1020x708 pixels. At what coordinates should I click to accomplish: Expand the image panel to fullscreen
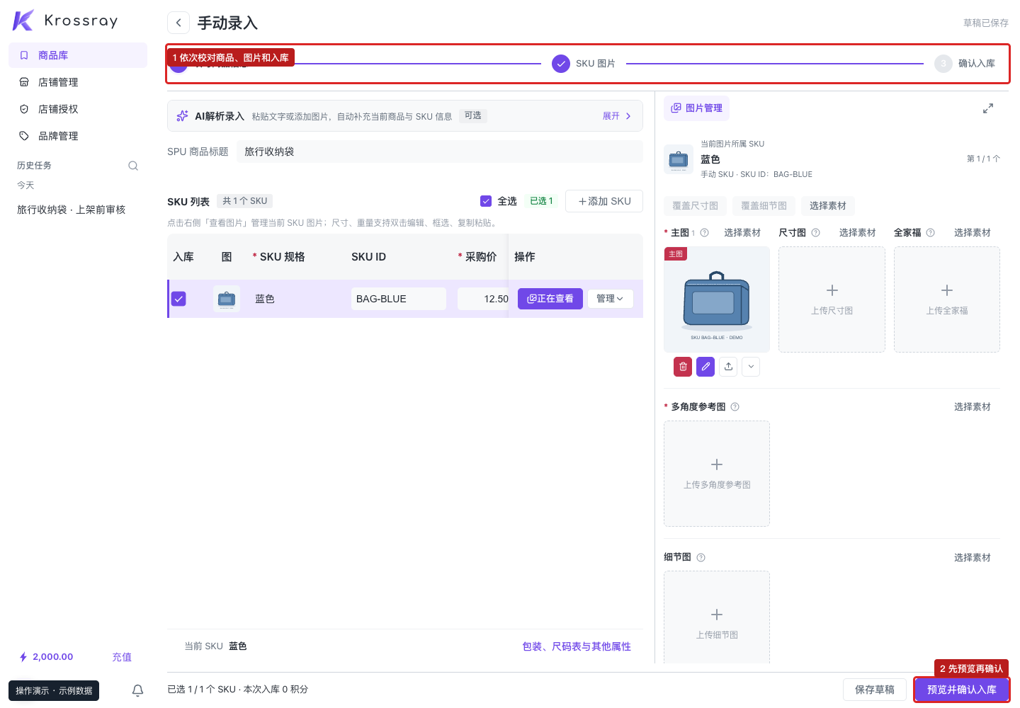click(x=988, y=108)
